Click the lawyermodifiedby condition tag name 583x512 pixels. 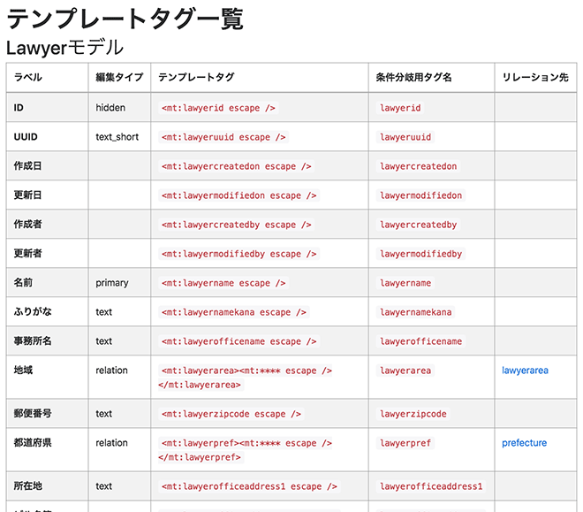(420, 254)
